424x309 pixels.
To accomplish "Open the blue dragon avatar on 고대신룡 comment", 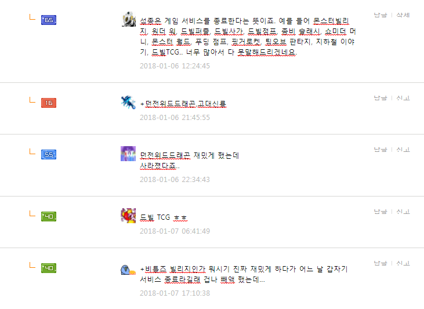I will [128, 102].
